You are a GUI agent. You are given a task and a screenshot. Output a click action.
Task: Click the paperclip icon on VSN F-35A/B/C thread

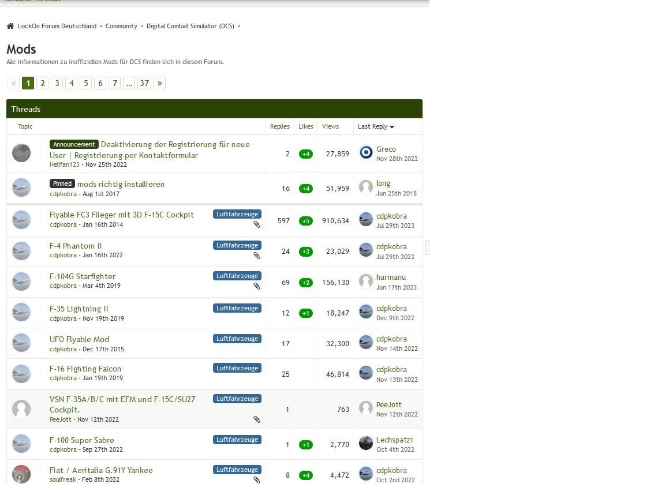256,419
